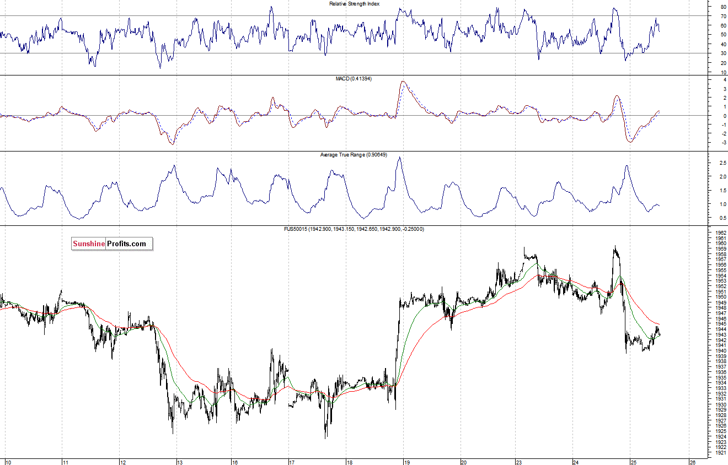Screen dimensions: 728x465
Task: Select date label 18 on time axis
Action: click(349, 462)
